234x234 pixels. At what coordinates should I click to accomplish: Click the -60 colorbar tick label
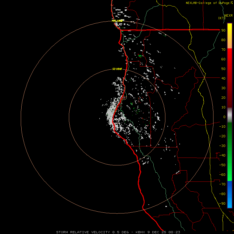[222, 175]
